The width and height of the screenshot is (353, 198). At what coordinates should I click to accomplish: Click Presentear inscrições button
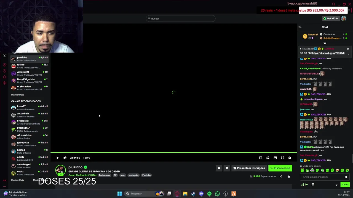(x=249, y=168)
